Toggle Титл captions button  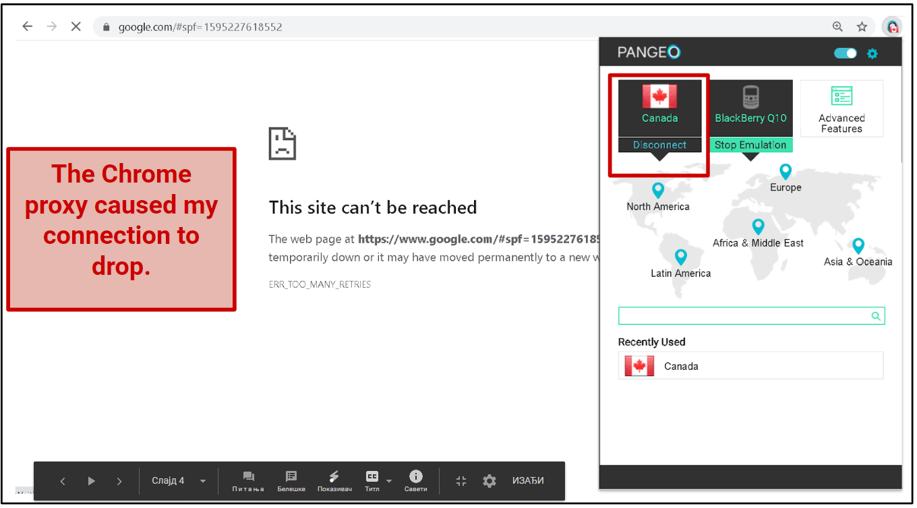pyautogui.click(x=372, y=481)
